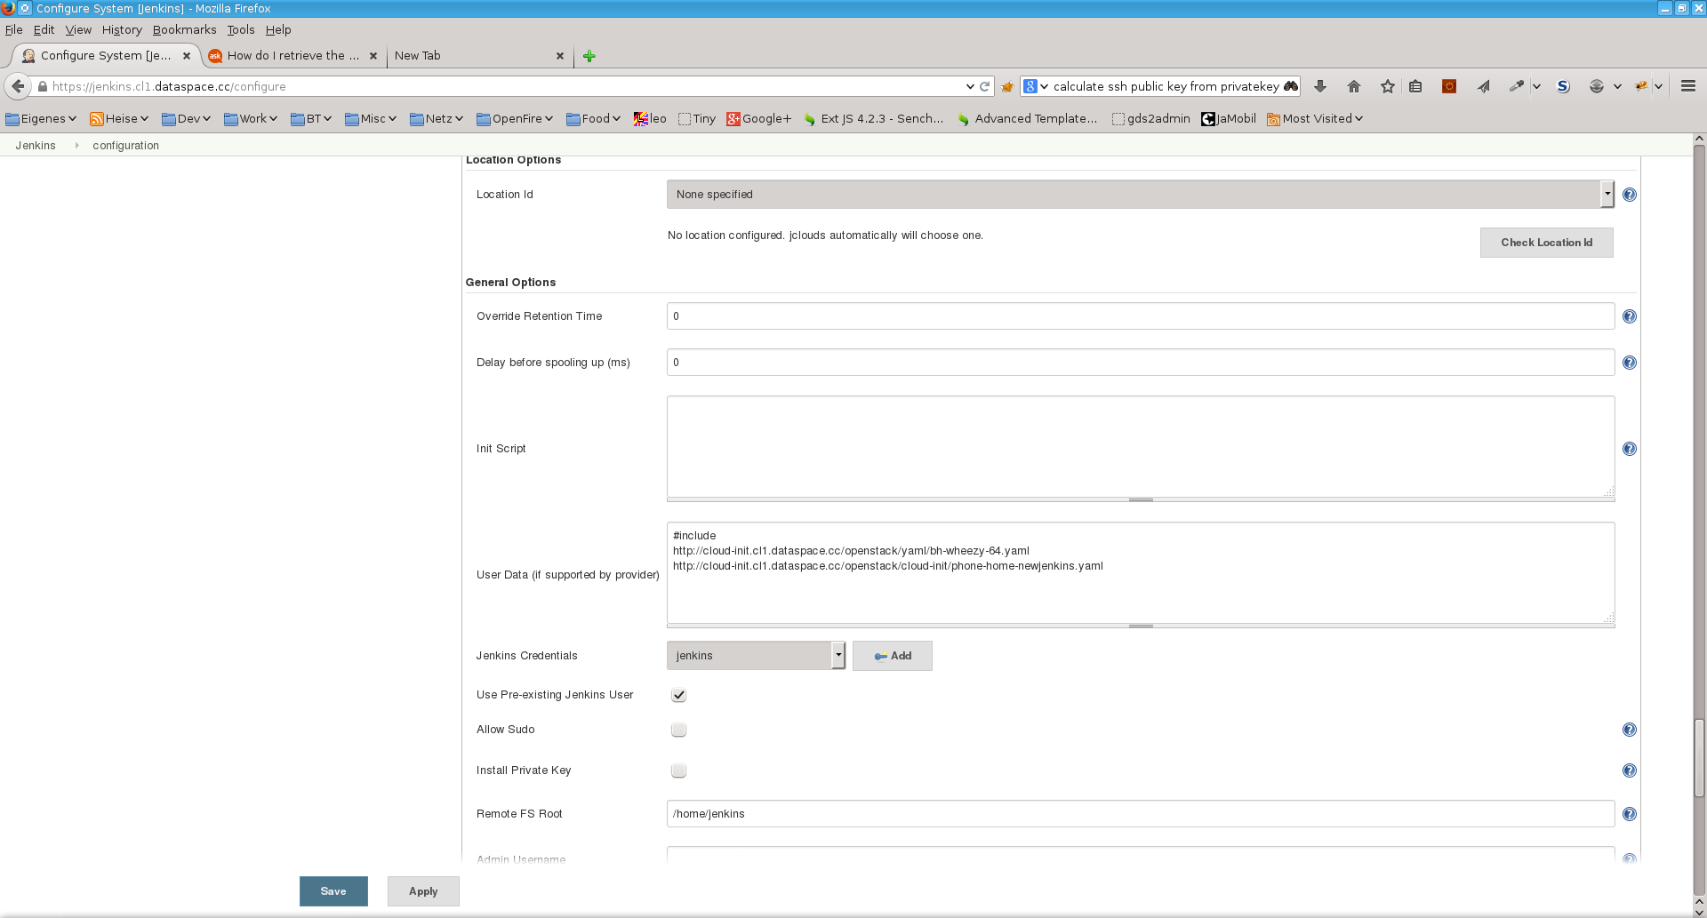
Task: Expand the Dev bookmarks folder
Action: click(186, 118)
